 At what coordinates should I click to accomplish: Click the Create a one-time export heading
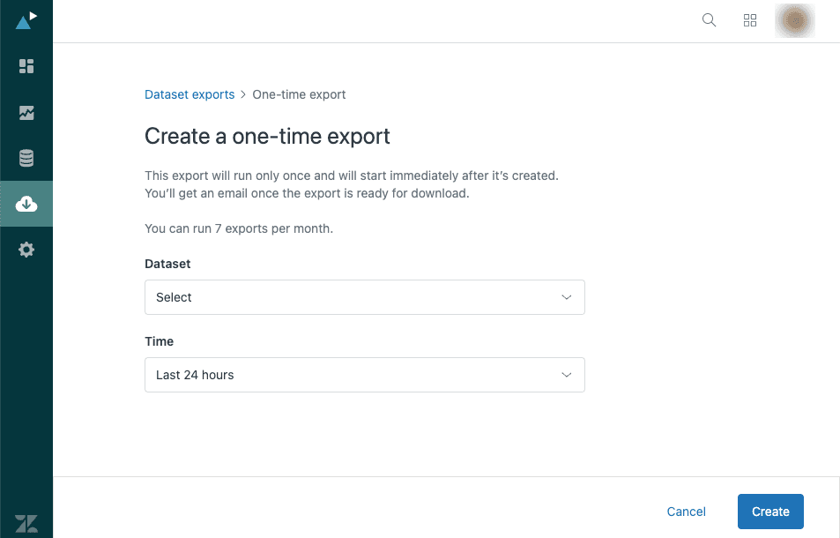tap(267, 137)
